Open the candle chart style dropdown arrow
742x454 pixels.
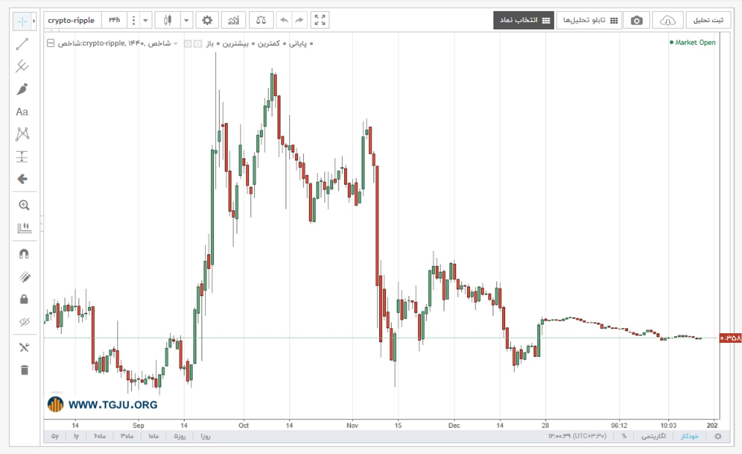coord(186,20)
